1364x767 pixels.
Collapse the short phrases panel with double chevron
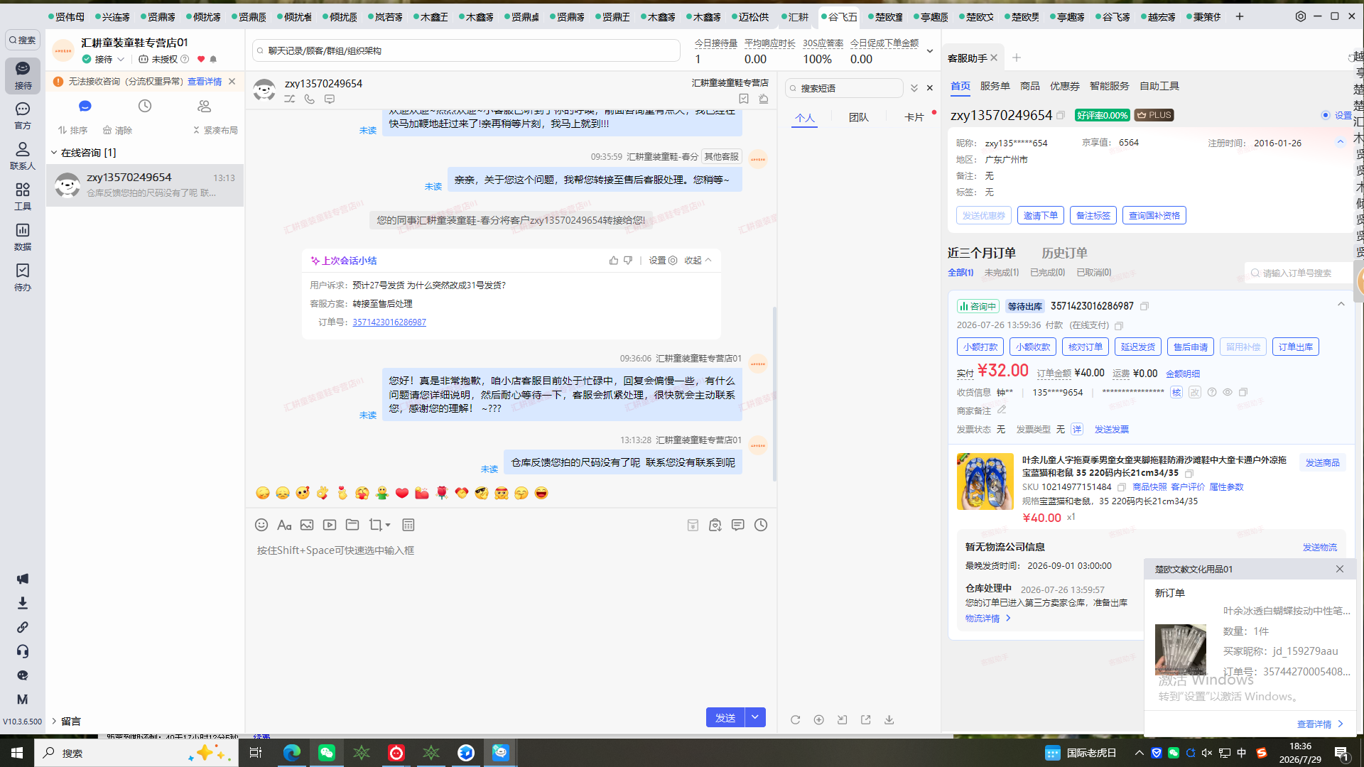(914, 88)
